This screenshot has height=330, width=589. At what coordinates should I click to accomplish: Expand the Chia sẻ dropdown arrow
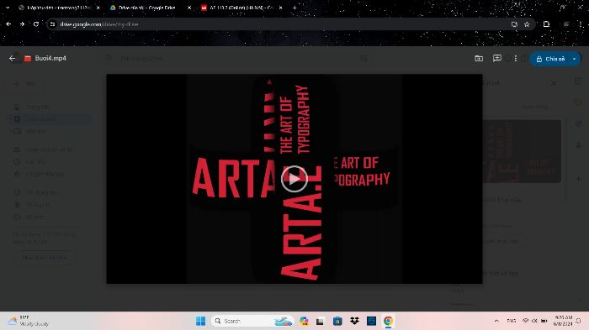(575, 59)
